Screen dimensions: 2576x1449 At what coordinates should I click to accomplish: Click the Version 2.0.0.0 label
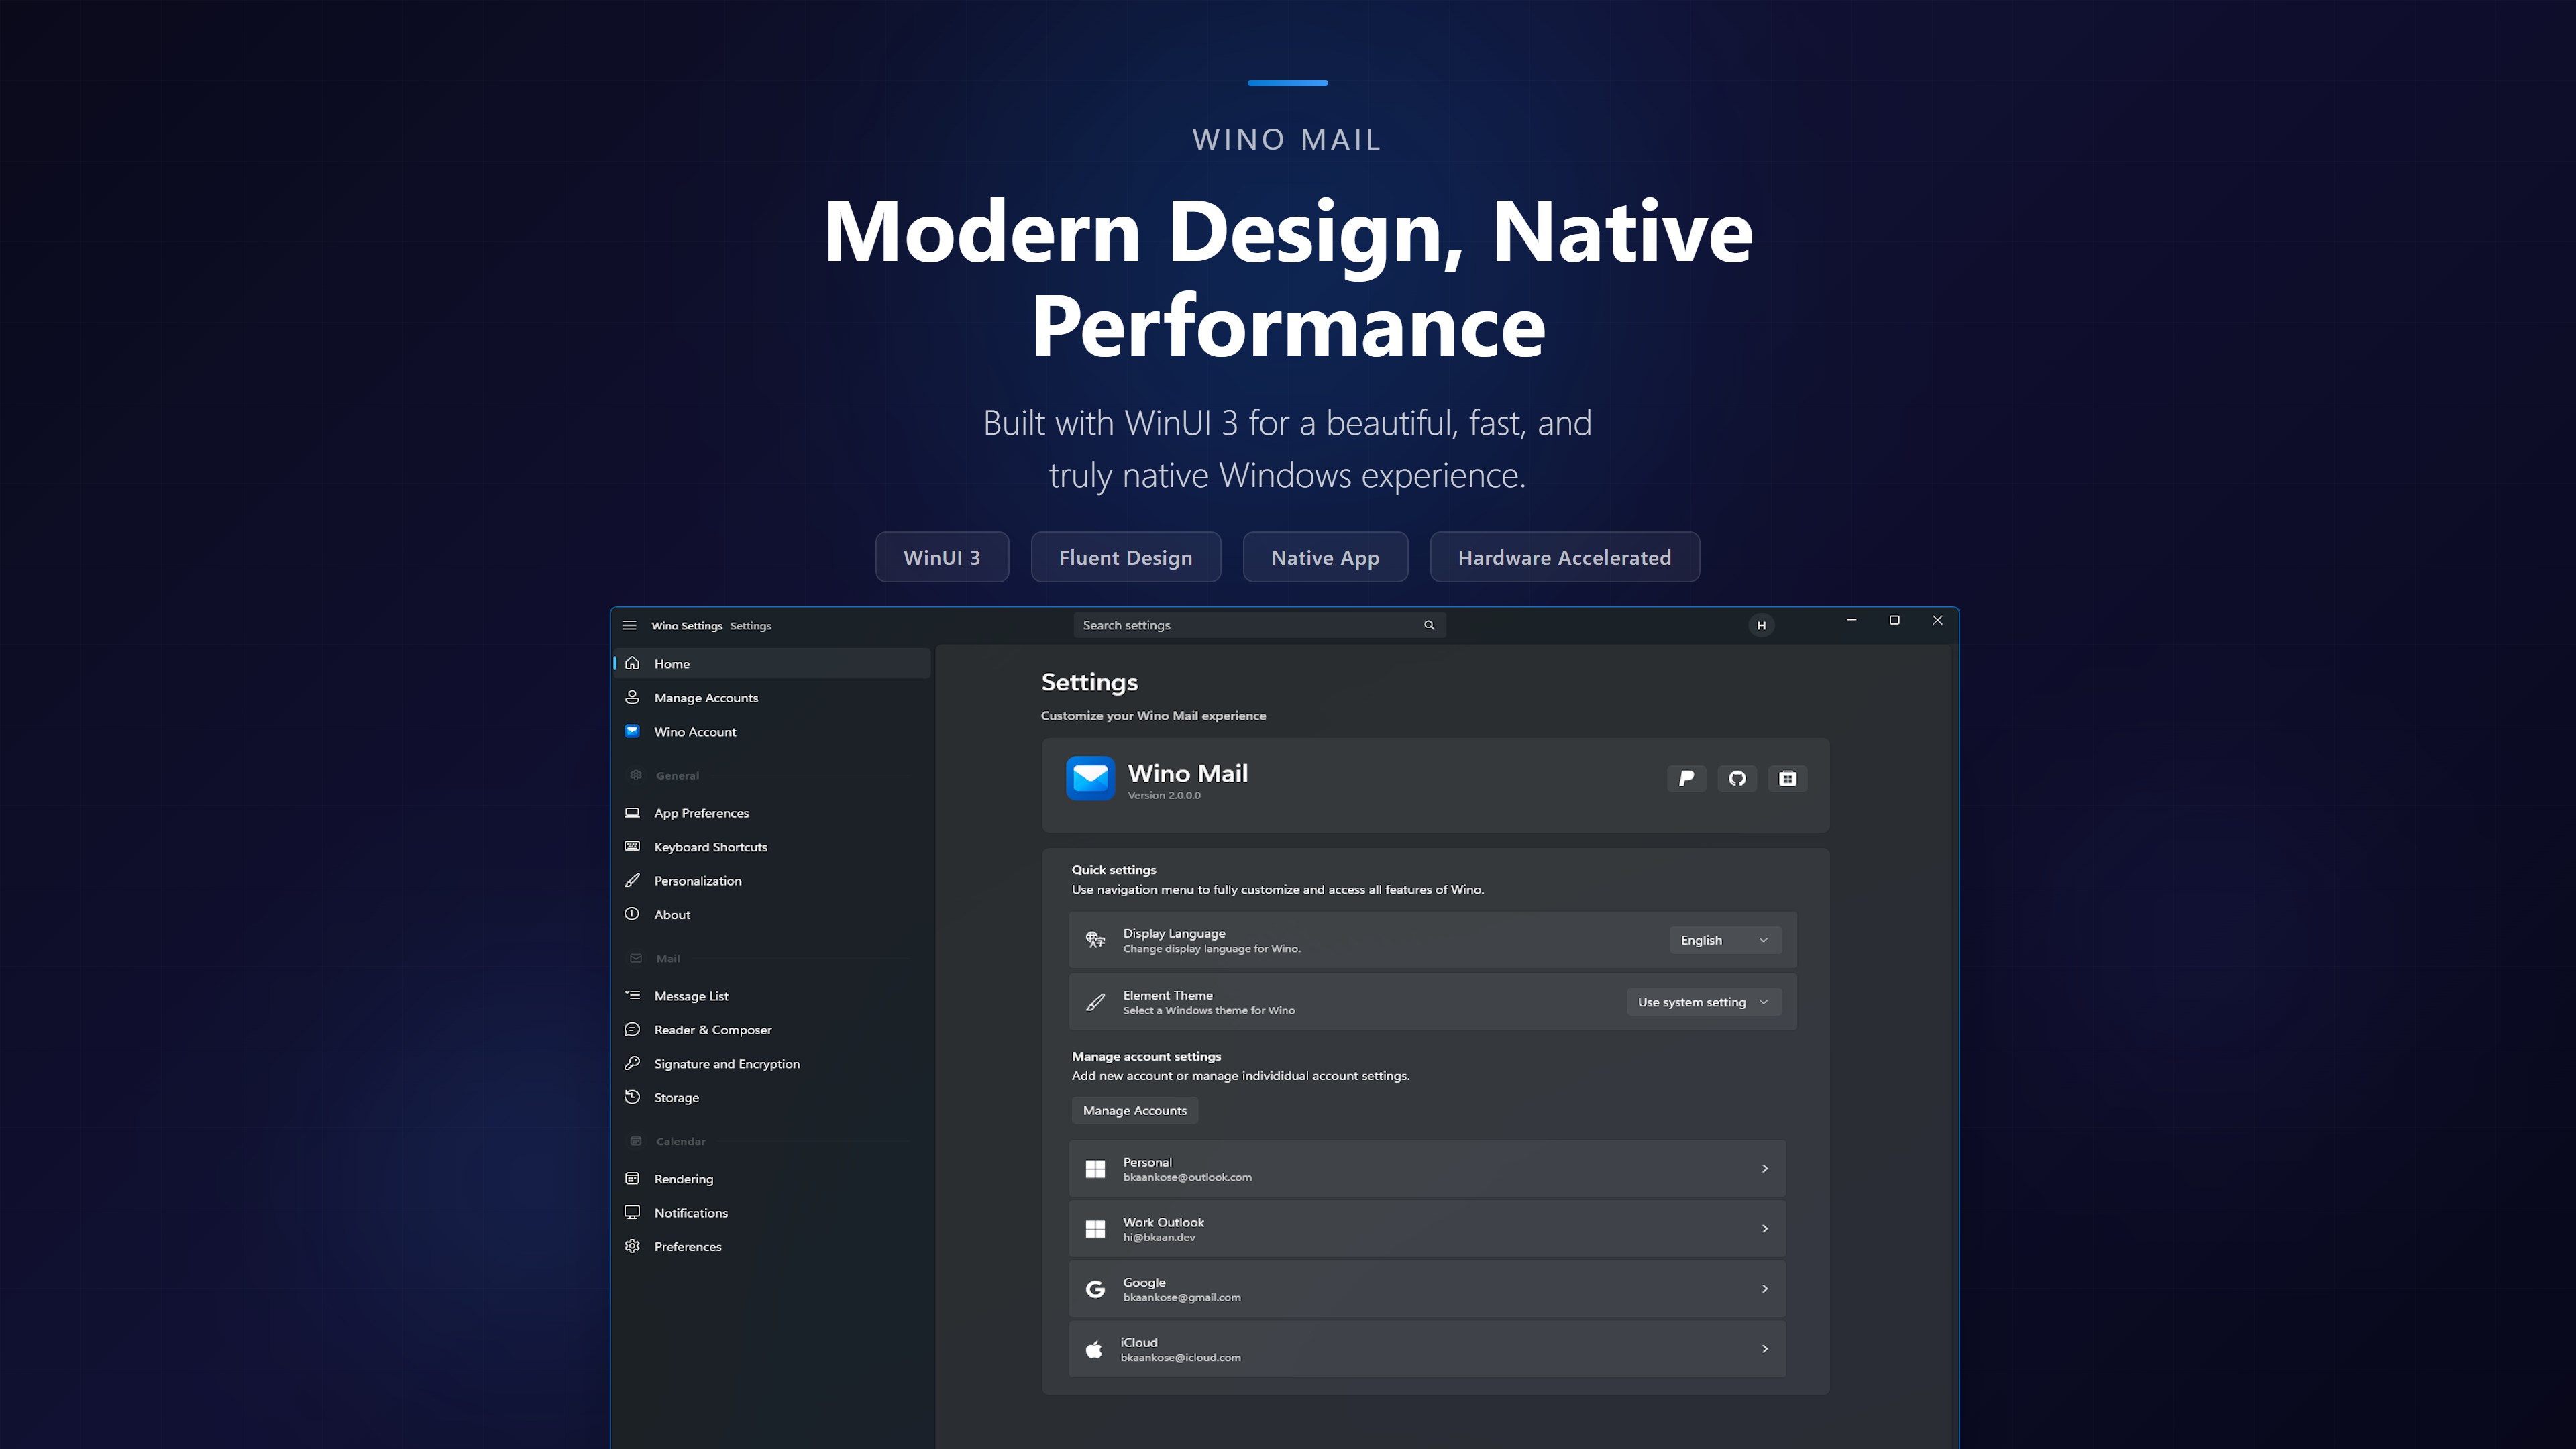pos(1164,795)
